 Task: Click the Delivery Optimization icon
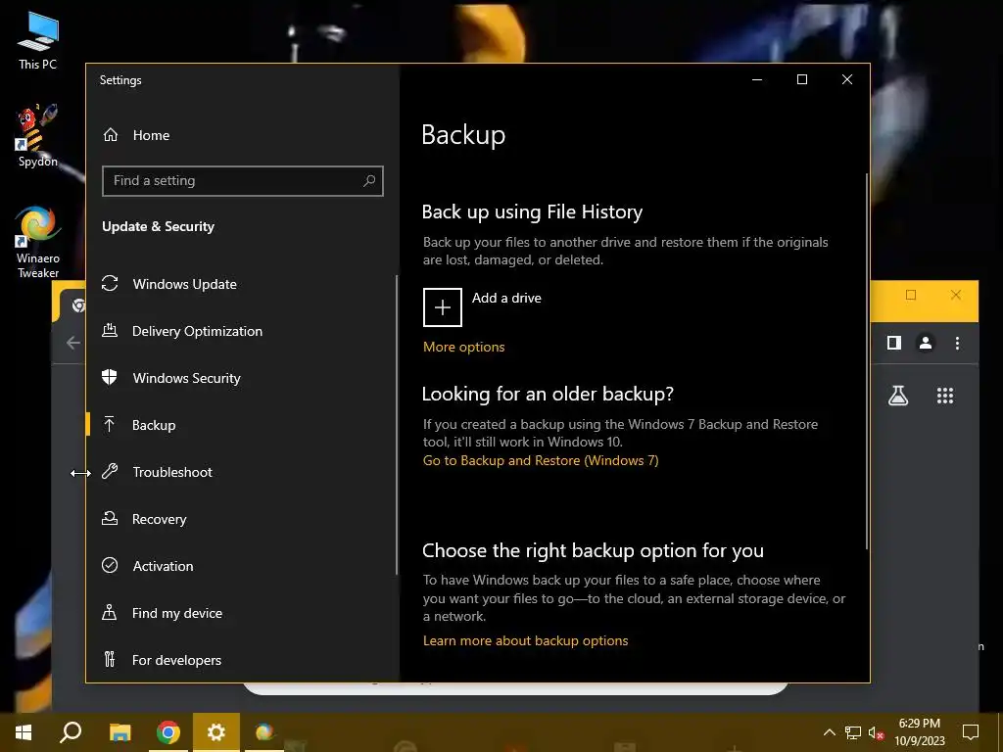point(110,331)
